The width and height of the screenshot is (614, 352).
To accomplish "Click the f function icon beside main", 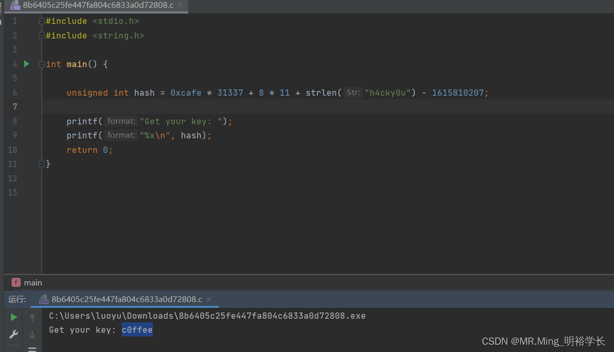I will [16, 282].
